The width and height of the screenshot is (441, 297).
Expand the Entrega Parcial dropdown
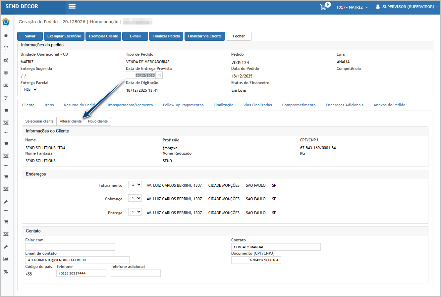click(29, 89)
